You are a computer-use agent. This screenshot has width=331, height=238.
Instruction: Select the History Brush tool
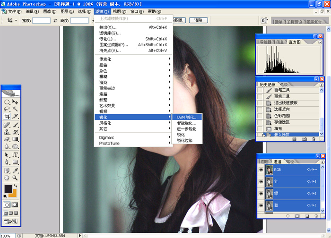tap(15, 132)
